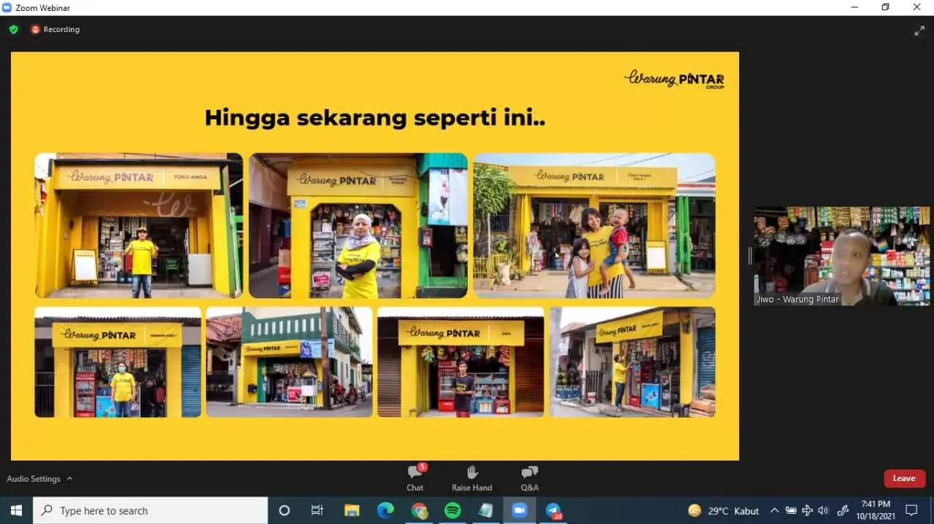Open the notification center
This screenshot has width=934, height=524.
click(x=912, y=510)
